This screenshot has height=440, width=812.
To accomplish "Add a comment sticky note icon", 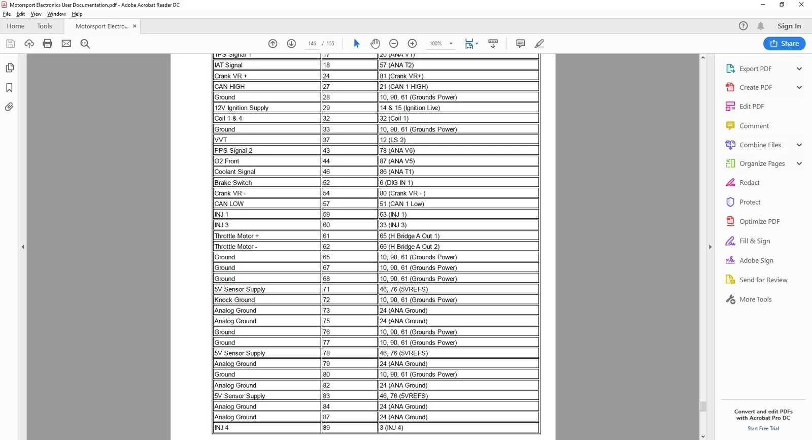I will point(520,44).
